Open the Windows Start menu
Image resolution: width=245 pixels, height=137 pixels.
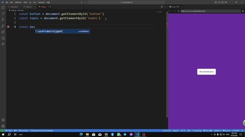3,134
